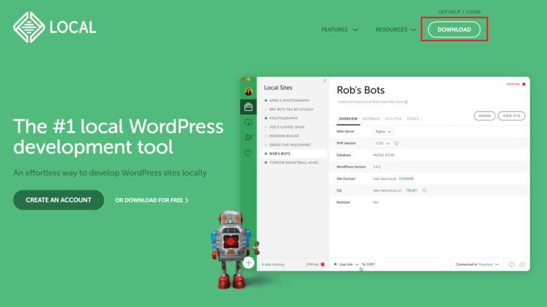This screenshot has width=547, height=307.
Task: Click the green plus add site button
Action: point(249,263)
